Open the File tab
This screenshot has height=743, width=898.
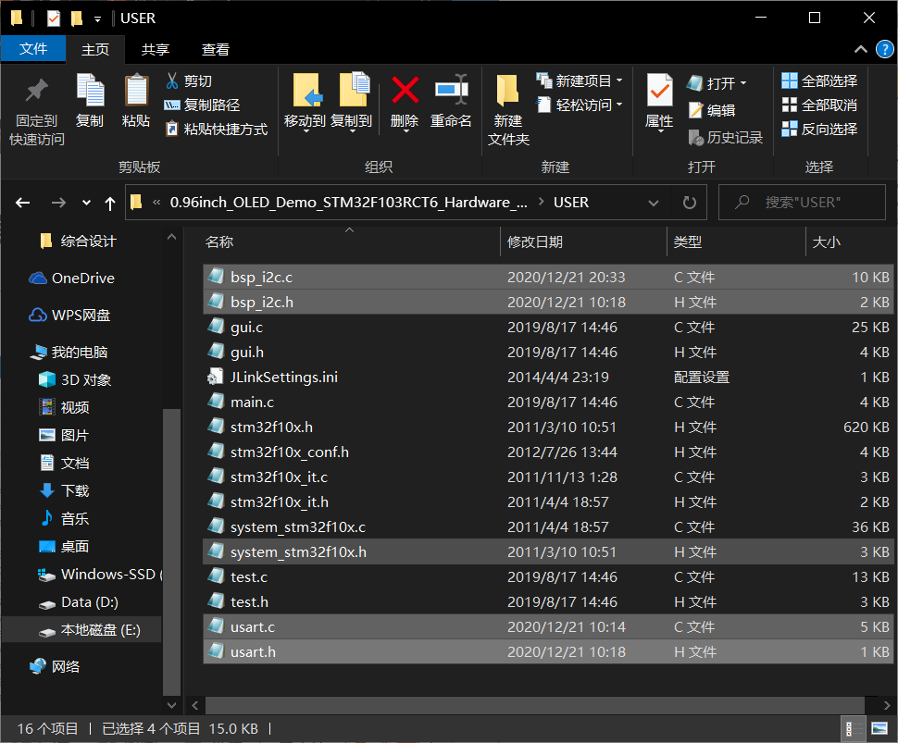(33, 49)
